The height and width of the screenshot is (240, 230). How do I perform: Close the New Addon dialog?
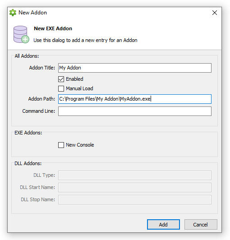click(x=215, y=13)
